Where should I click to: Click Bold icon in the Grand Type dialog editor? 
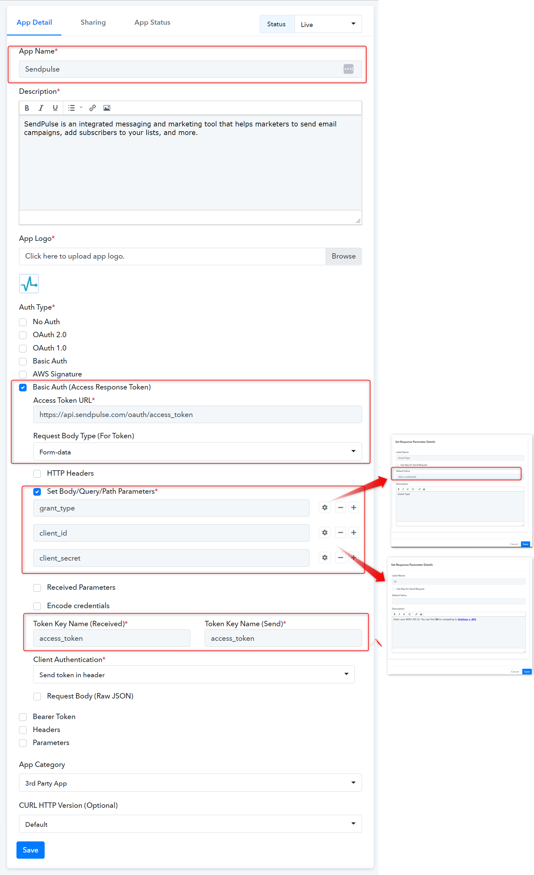[398, 489]
